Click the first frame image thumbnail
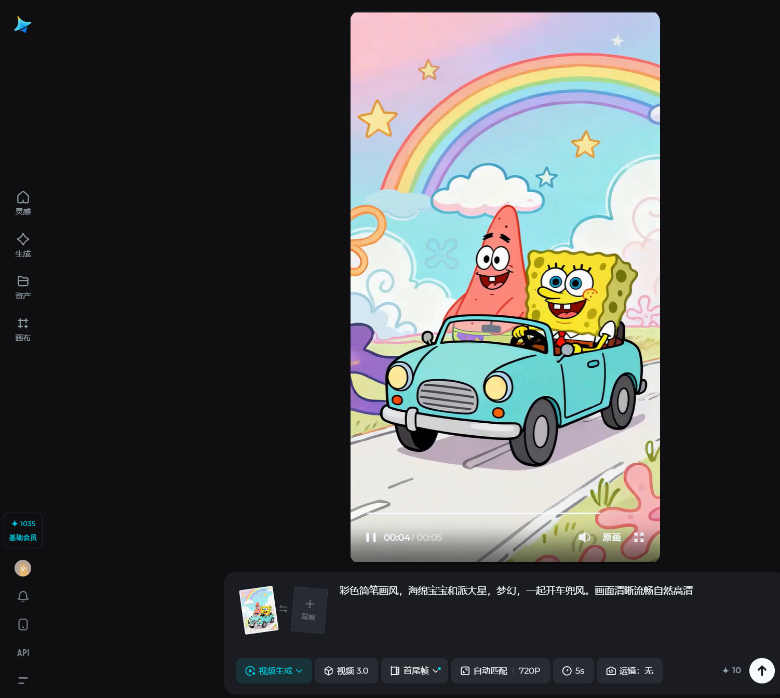The height and width of the screenshot is (698, 780). [x=259, y=610]
